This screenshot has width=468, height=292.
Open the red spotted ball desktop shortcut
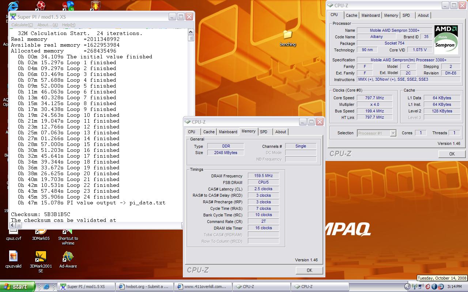(41, 5)
